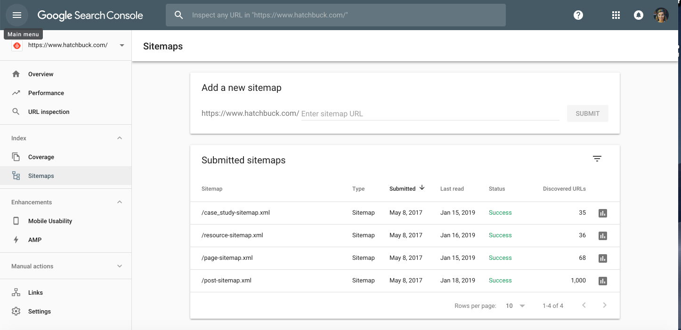Viewport: 681px width, 330px height.
Task: Sort by the Discovered URLs column header
Action: pos(564,189)
